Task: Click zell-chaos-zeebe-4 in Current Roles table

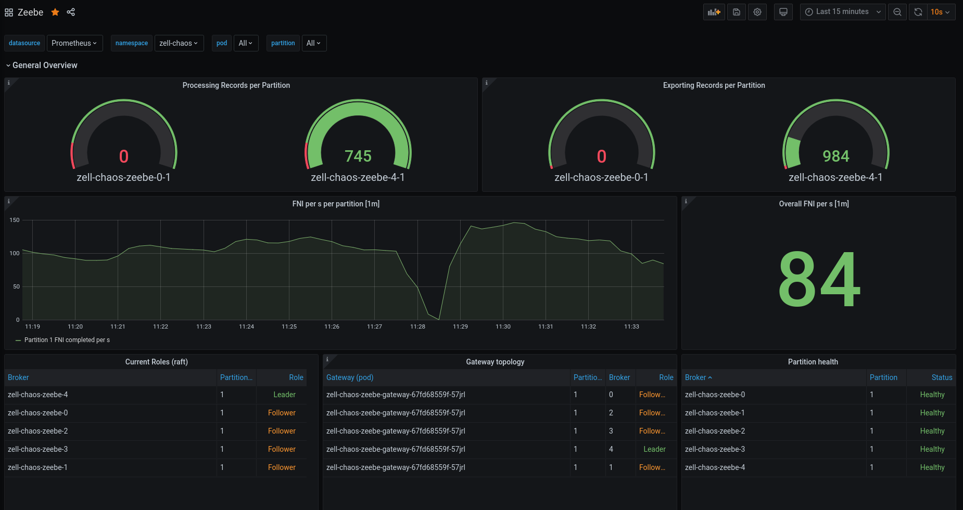Action: 38,395
